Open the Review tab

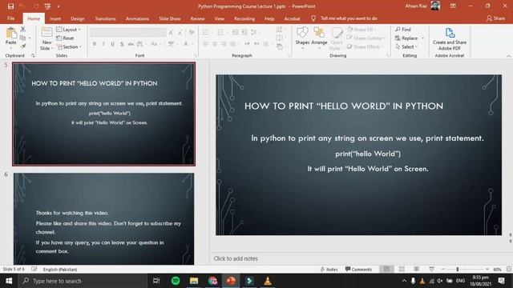tap(197, 18)
